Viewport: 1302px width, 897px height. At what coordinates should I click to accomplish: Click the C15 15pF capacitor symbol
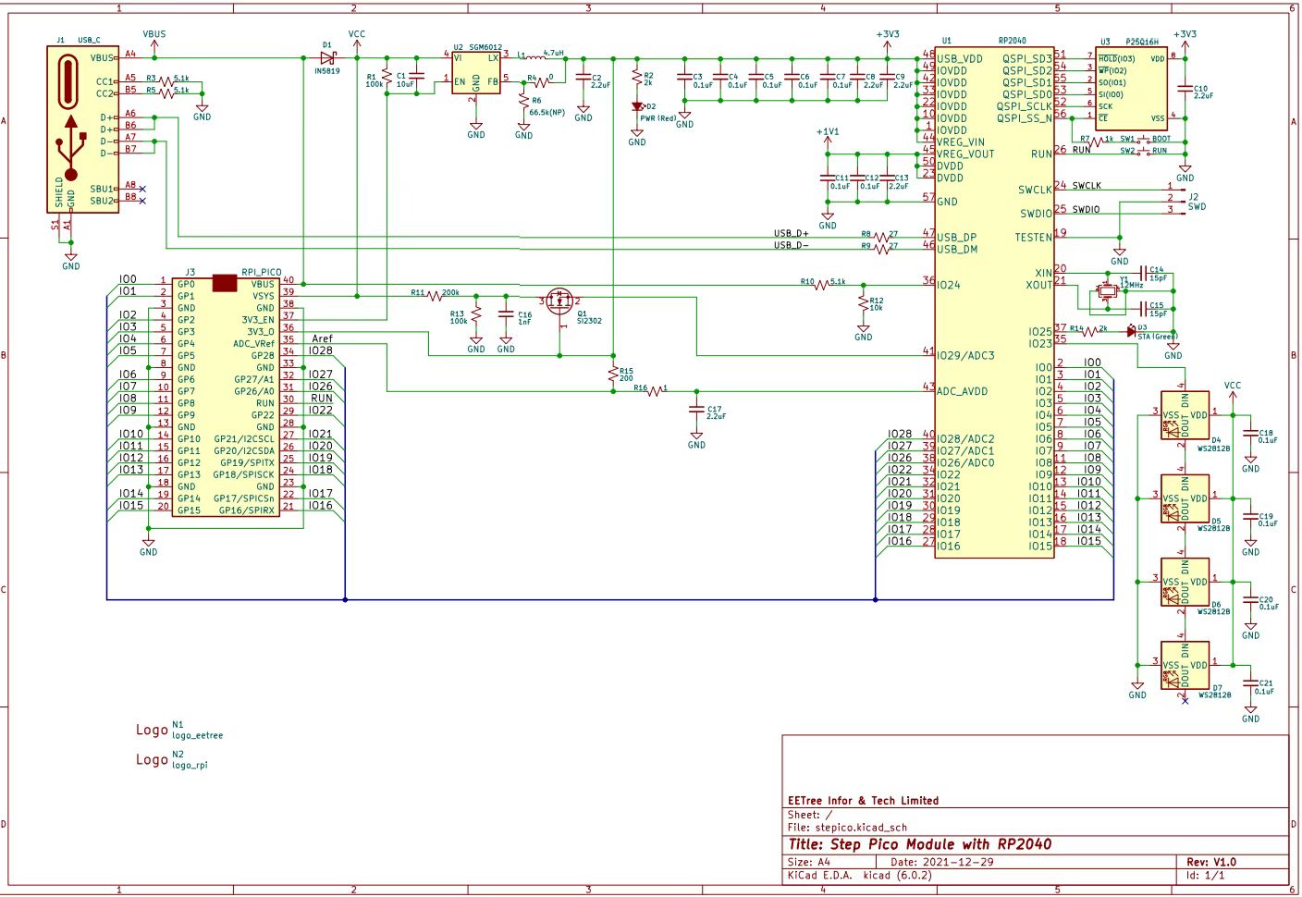tap(1145, 309)
